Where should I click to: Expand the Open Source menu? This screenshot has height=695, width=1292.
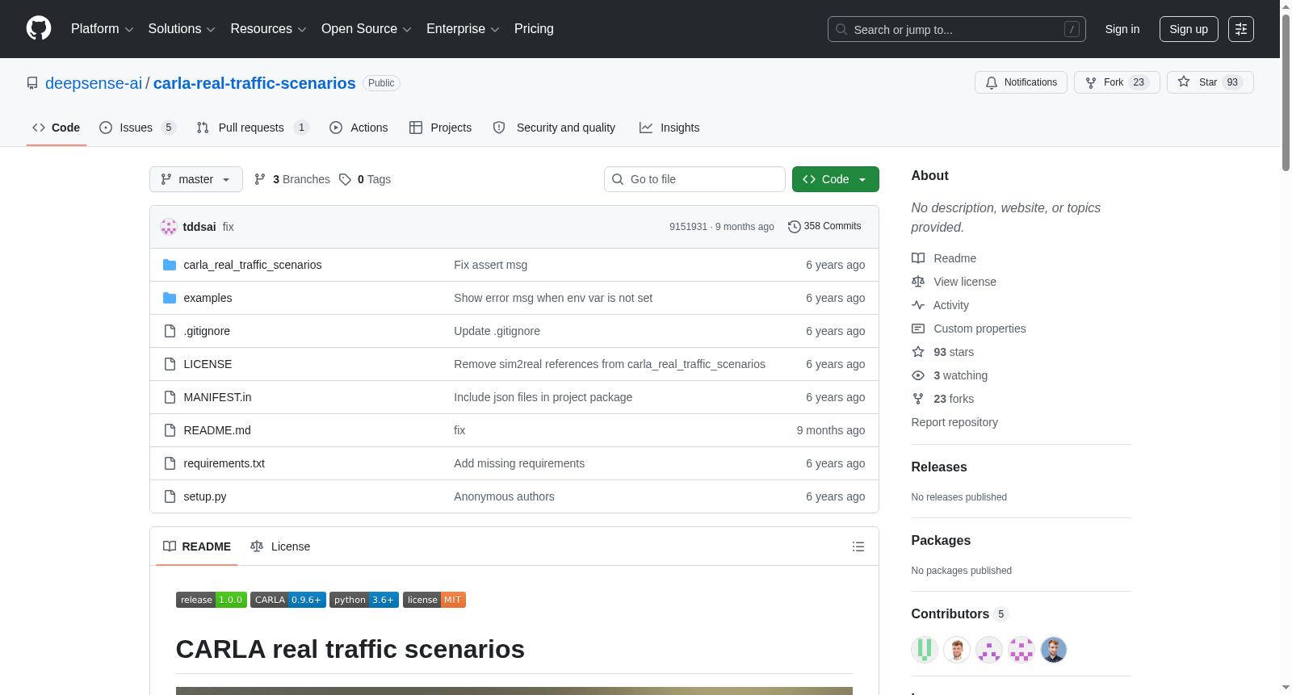(x=367, y=29)
